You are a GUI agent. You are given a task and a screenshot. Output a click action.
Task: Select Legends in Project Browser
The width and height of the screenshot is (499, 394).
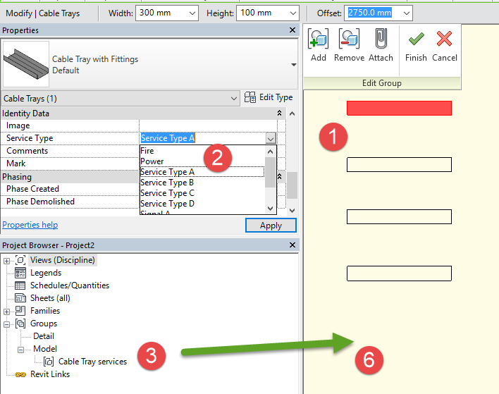(46, 273)
